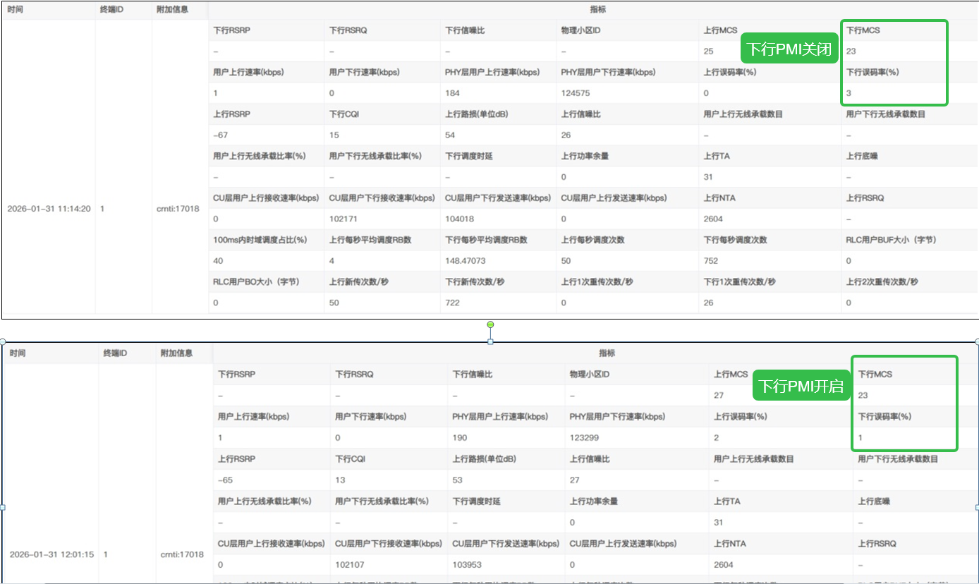Click the PHY downlink rate value 123299
Screen dimensions: 979x584
click(x=584, y=438)
